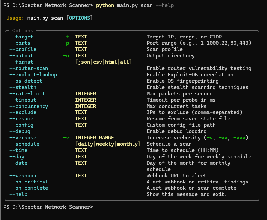Viewport: 267px width, 220px height.
Task: Click 'Schedule a scan' description
Action: tap(169, 144)
